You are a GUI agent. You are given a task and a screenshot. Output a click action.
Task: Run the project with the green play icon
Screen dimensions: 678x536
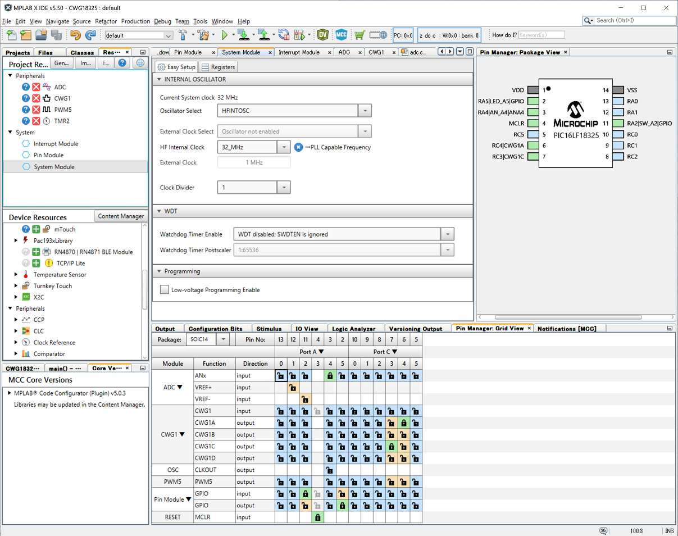(225, 35)
